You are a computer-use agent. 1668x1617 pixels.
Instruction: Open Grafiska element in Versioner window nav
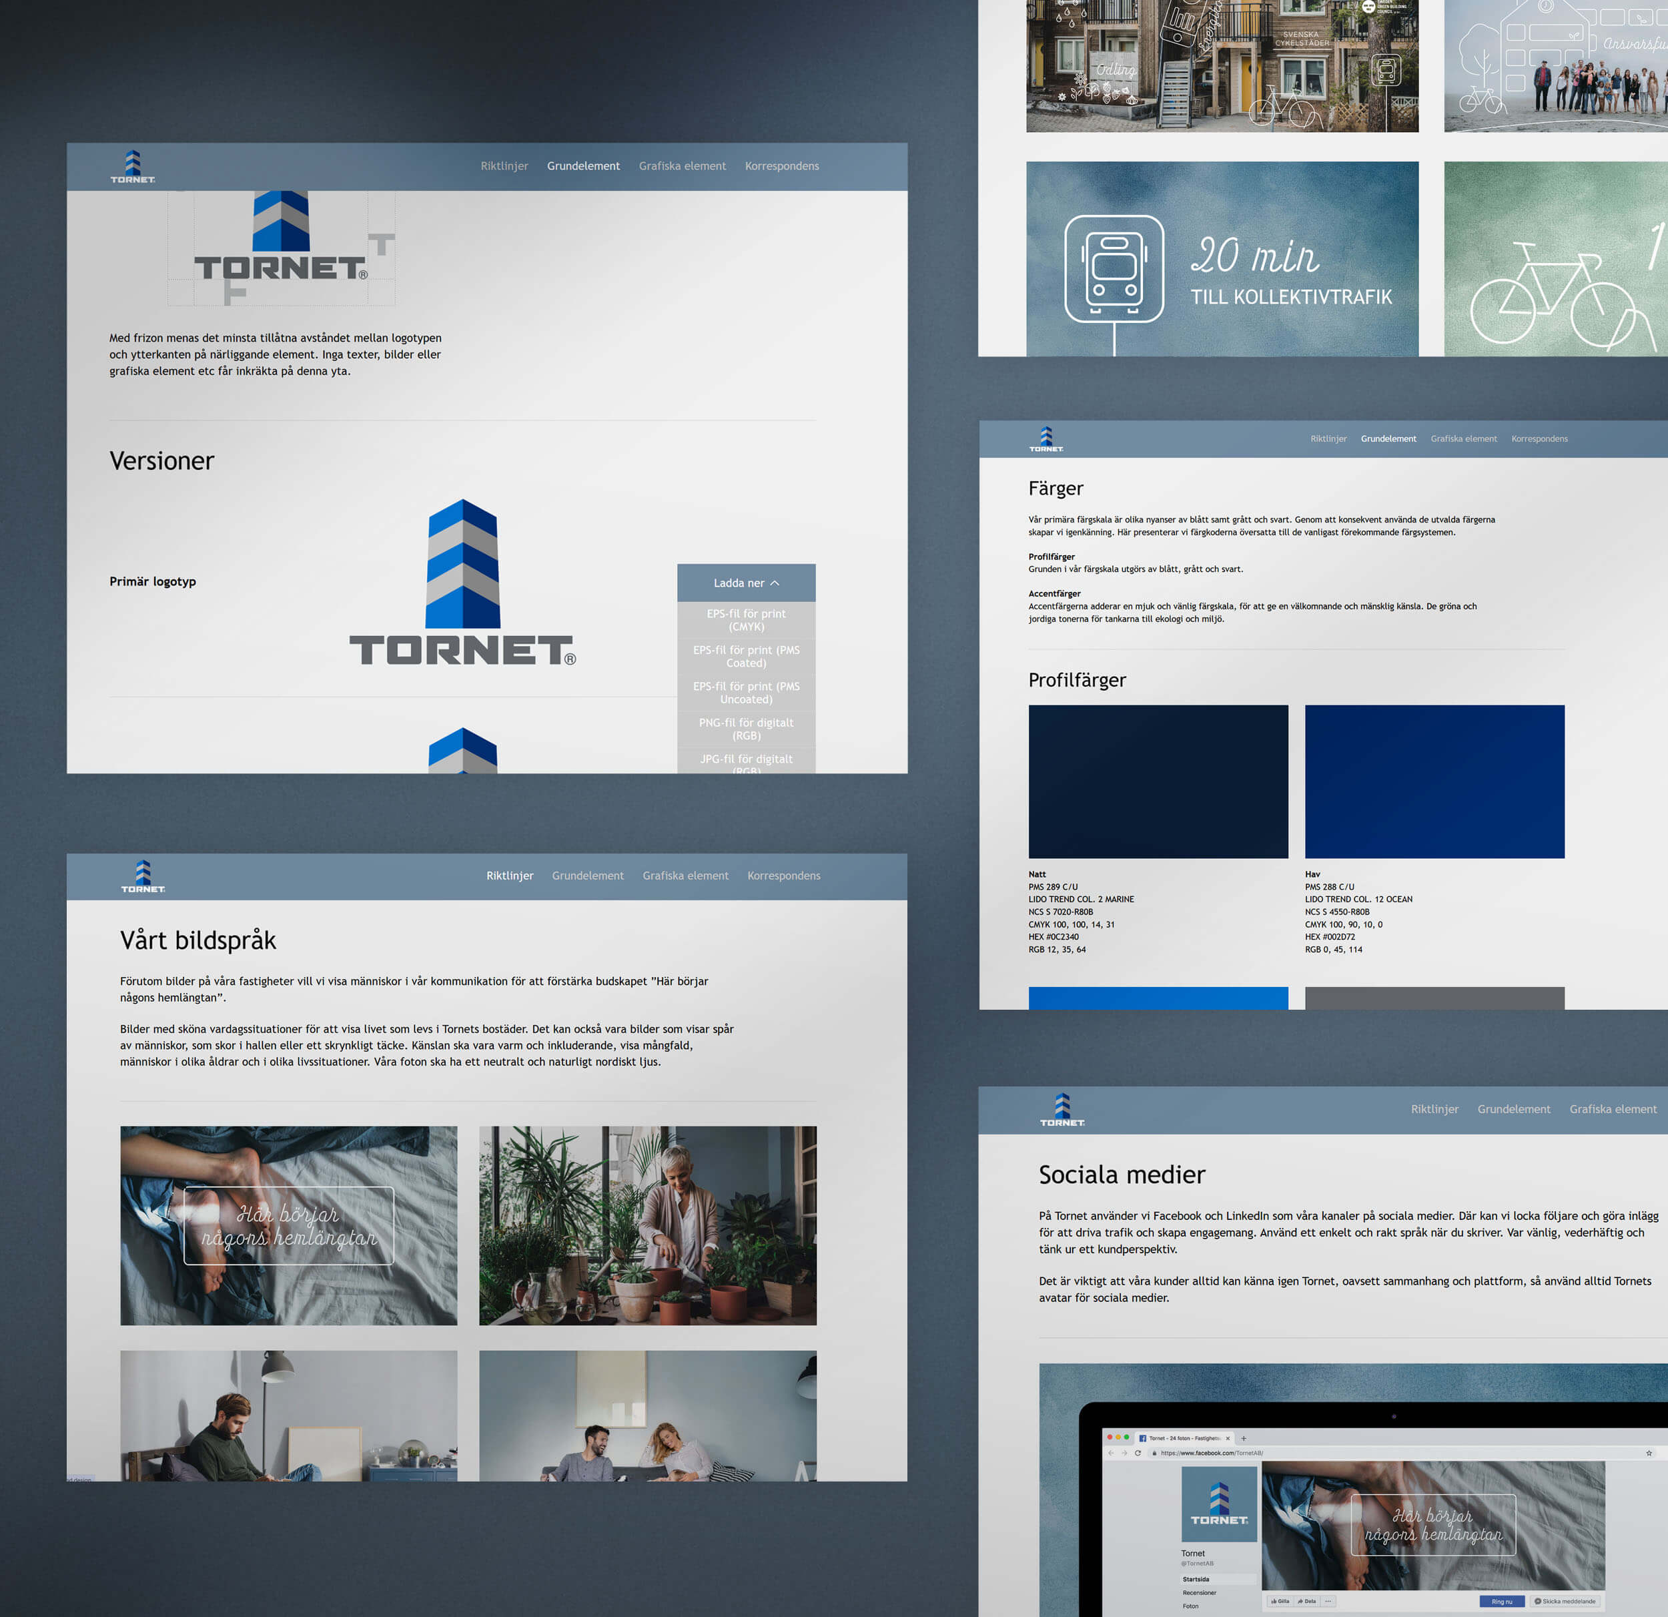[x=683, y=166]
